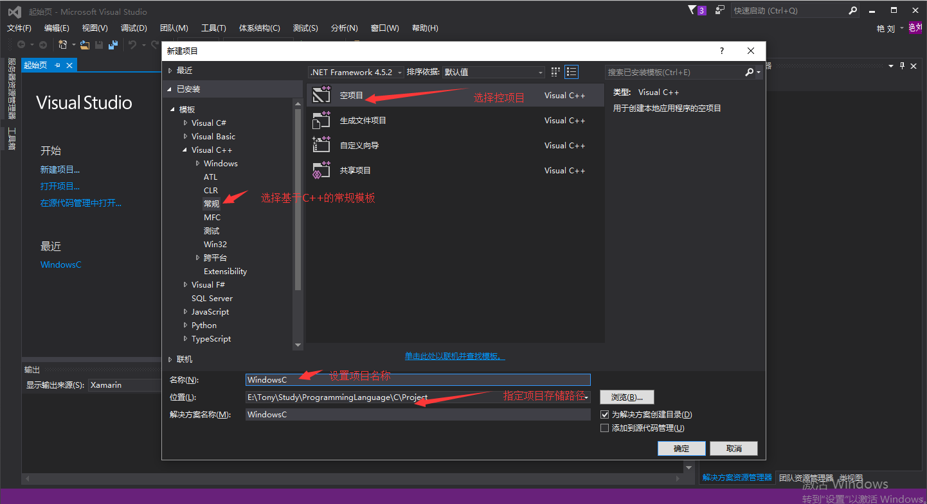Expand the Visual Basic tree node

186,136
